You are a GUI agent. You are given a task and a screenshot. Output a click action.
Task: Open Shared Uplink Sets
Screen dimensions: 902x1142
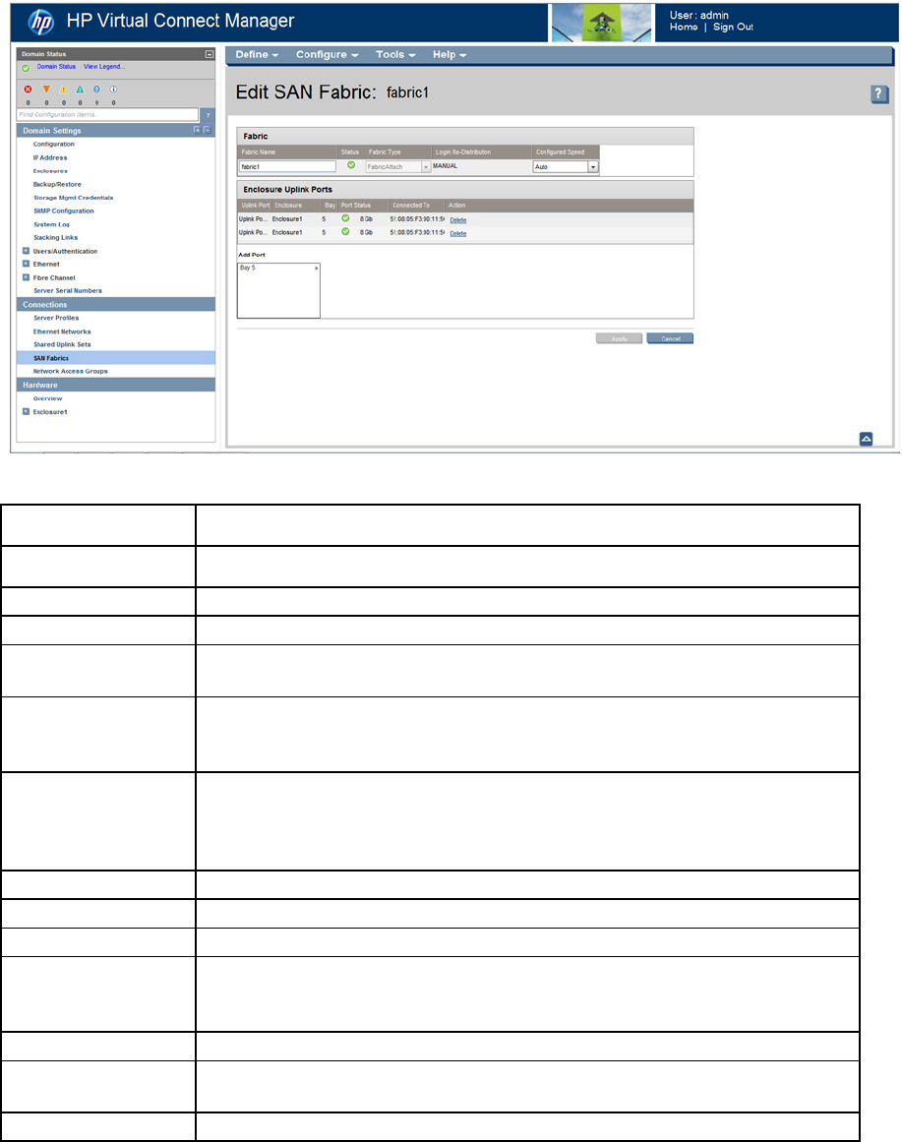(x=62, y=344)
